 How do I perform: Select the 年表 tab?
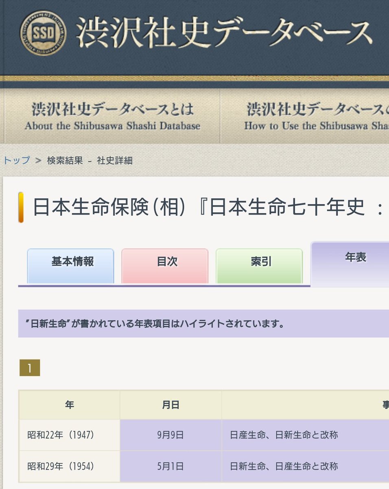350,264
